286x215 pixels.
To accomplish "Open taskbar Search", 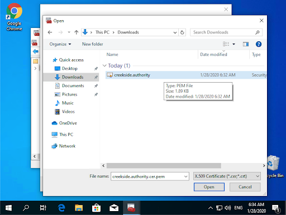I will pyautogui.click(x=26, y=208).
